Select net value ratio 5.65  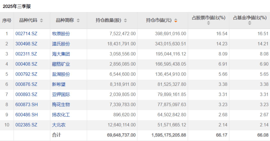pyautogui.click(x=264, y=74)
